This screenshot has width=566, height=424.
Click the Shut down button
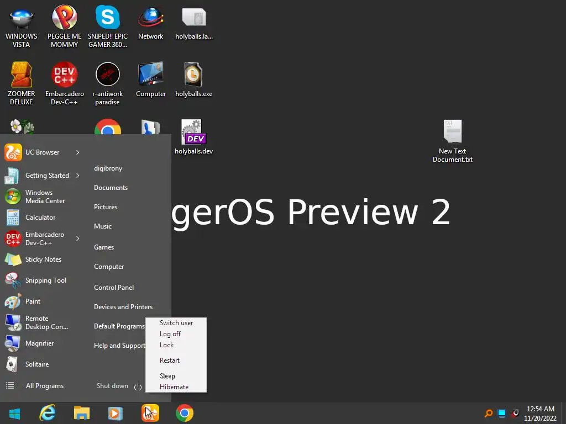112,386
